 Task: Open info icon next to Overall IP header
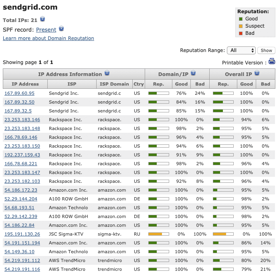[x=257, y=73]
